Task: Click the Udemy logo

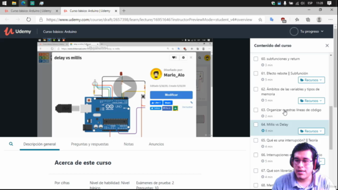Action: (17, 32)
